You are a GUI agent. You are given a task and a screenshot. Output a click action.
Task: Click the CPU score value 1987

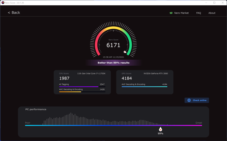pyautogui.click(x=64, y=78)
